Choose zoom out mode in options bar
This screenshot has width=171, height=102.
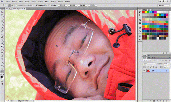click(12, 5)
